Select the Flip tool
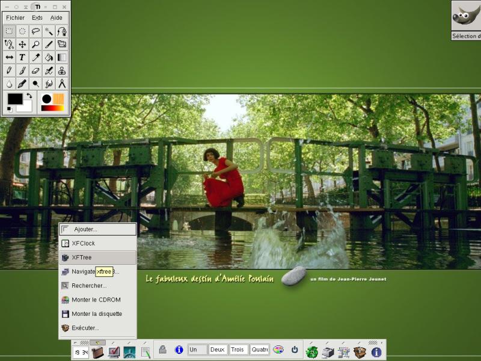 pyautogui.click(x=9, y=57)
